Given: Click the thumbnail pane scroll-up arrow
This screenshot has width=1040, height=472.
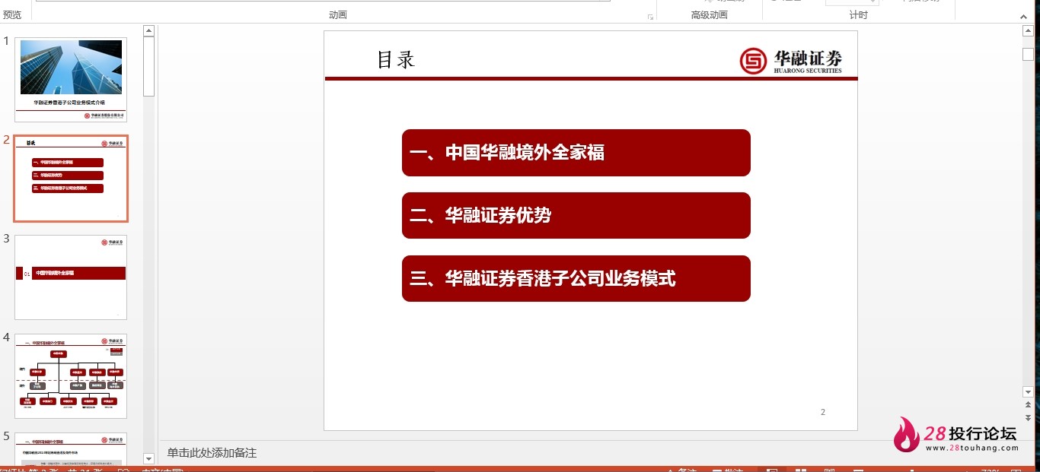Looking at the screenshot, I should click(x=148, y=31).
